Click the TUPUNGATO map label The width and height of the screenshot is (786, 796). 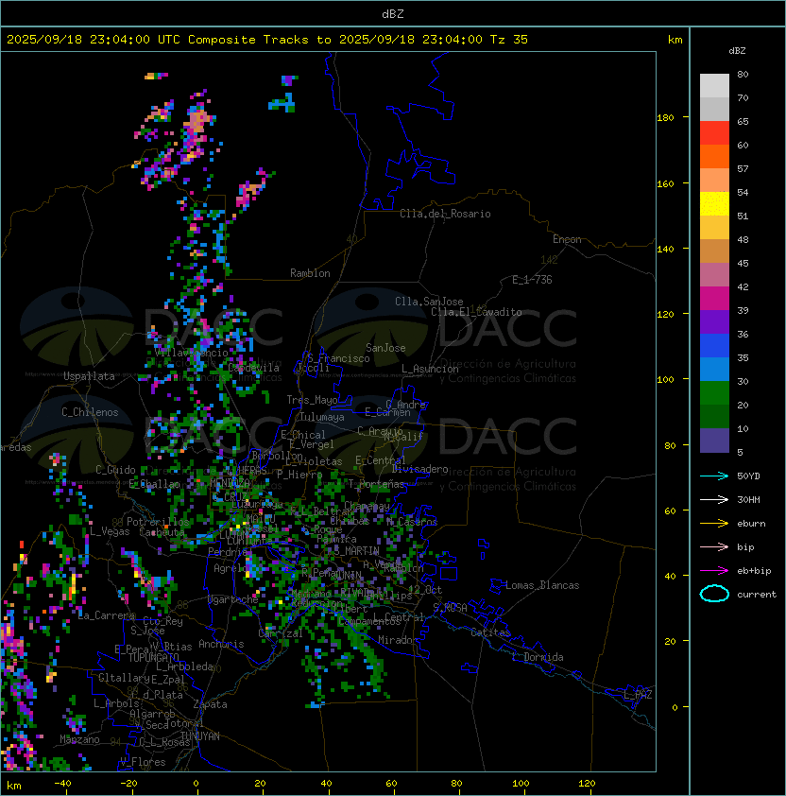point(154,658)
